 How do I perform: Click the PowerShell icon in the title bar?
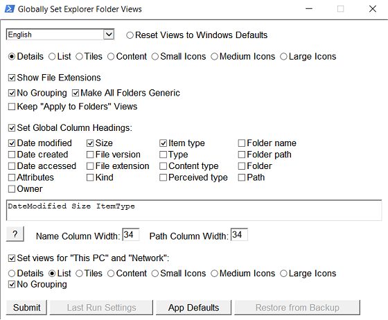click(x=10, y=9)
